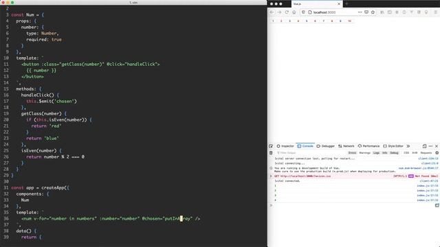440x247 pixels.
Task: Open index.js link beside log value 1
Action: [x=428, y=186]
